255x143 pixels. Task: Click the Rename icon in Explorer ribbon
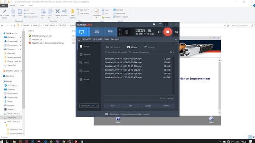64,13
